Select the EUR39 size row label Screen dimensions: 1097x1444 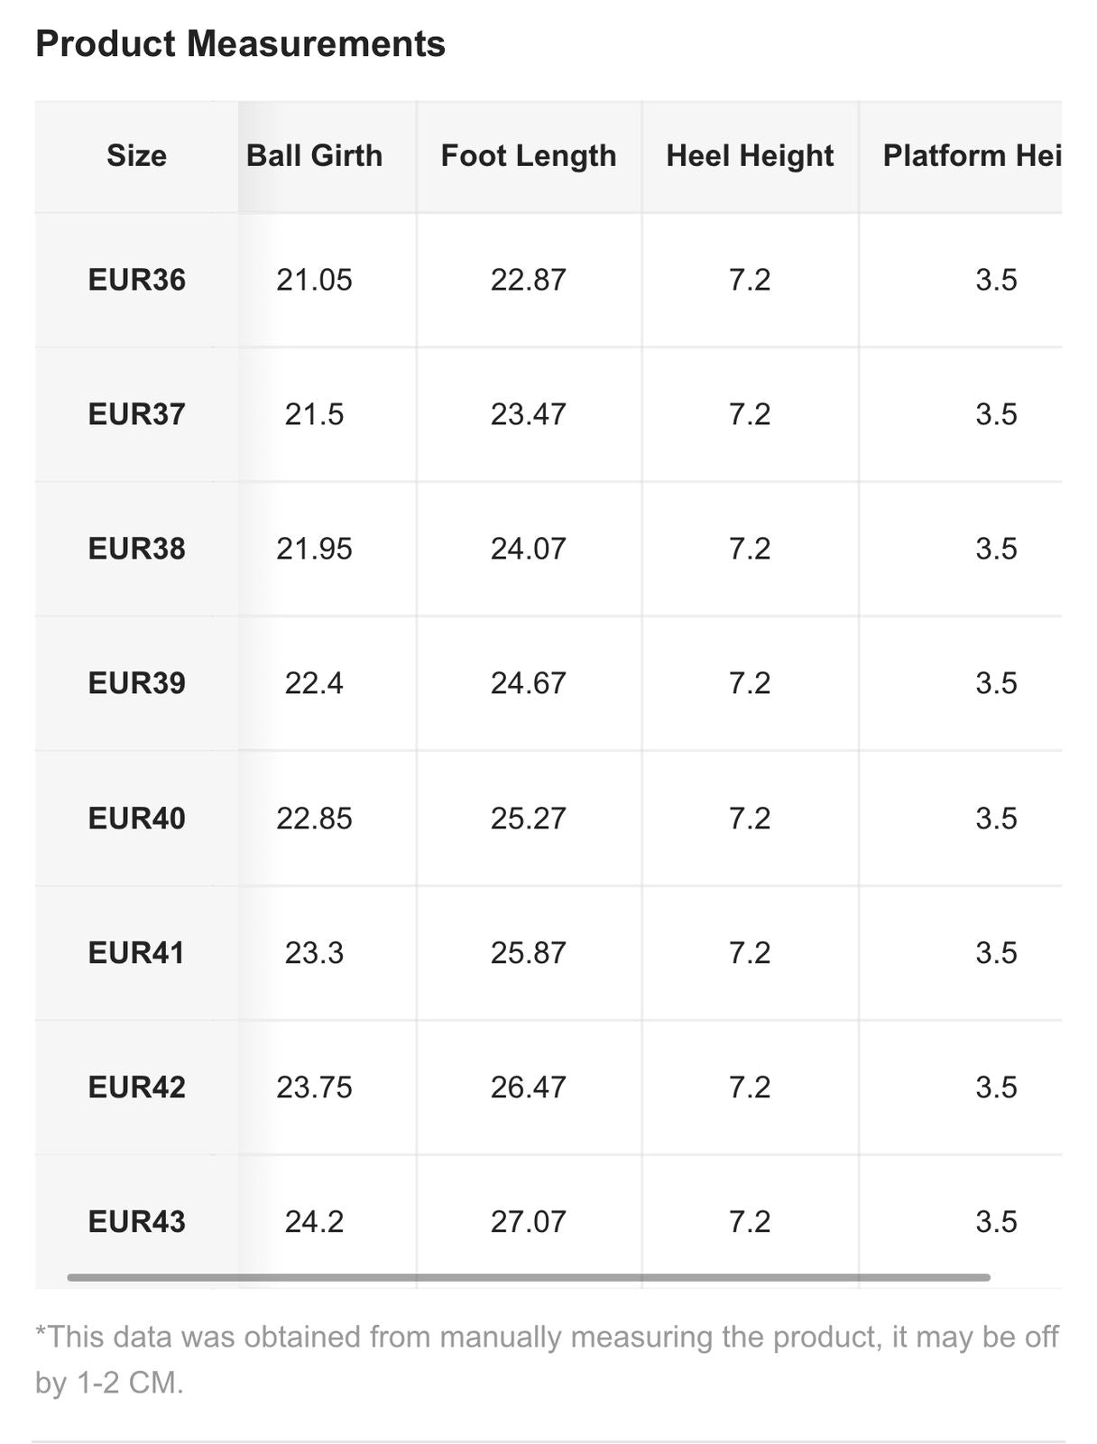[x=136, y=683]
